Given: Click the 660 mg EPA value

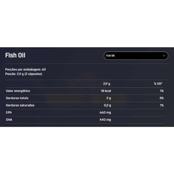Looking at the screenshot, I should point(105,113).
